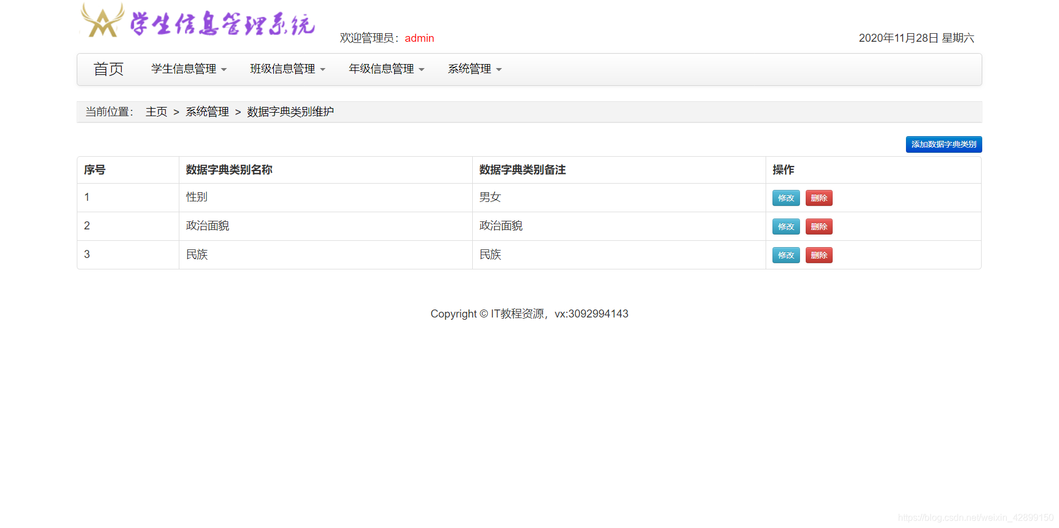Click 修改 for the 政治面貌 row
Screen dimensions: 1059x528
(x=786, y=227)
